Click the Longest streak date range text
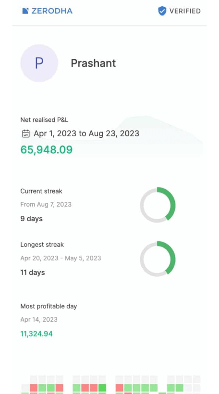The height and width of the screenshot is (394, 219). tap(61, 258)
